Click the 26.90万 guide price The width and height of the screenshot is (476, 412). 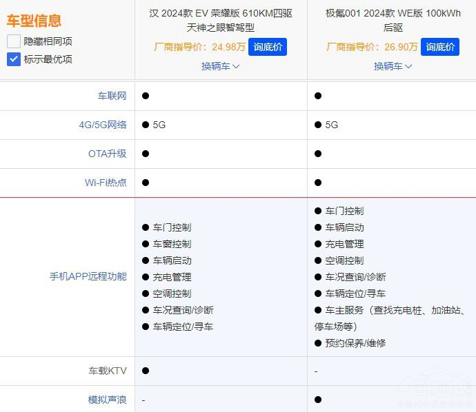tap(401, 47)
